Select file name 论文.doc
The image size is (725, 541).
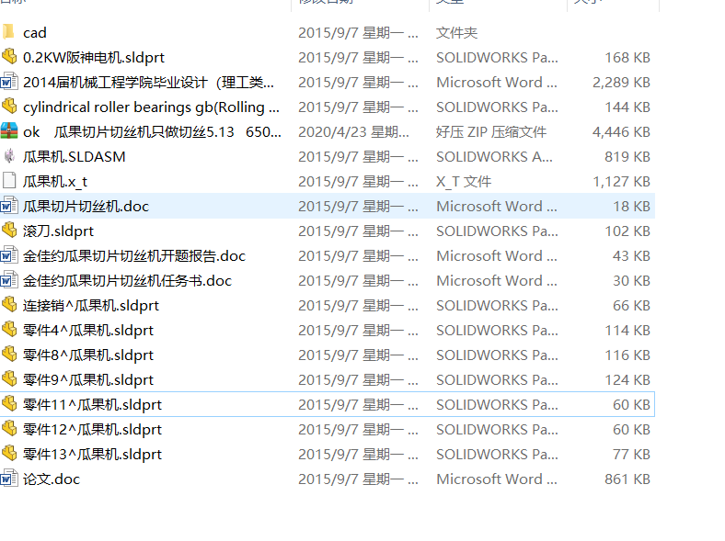(52, 479)
